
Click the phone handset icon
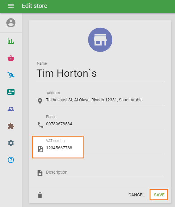click(x=41, y=125)
